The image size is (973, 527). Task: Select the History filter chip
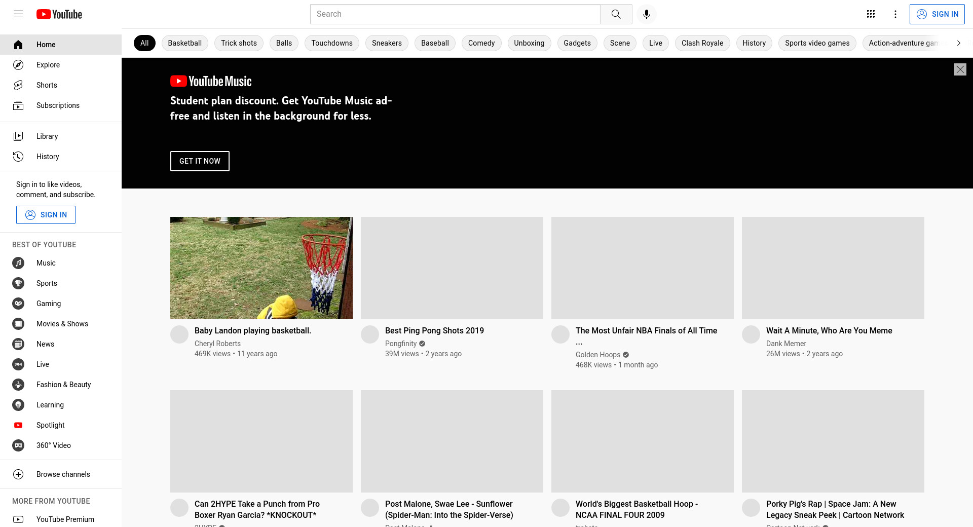(754, 43)
